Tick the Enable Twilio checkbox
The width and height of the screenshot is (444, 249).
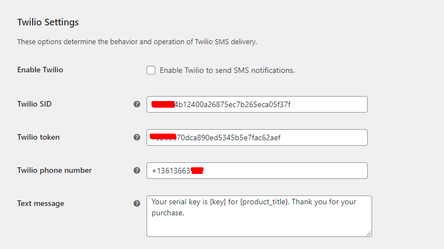(x=151, y=70)
